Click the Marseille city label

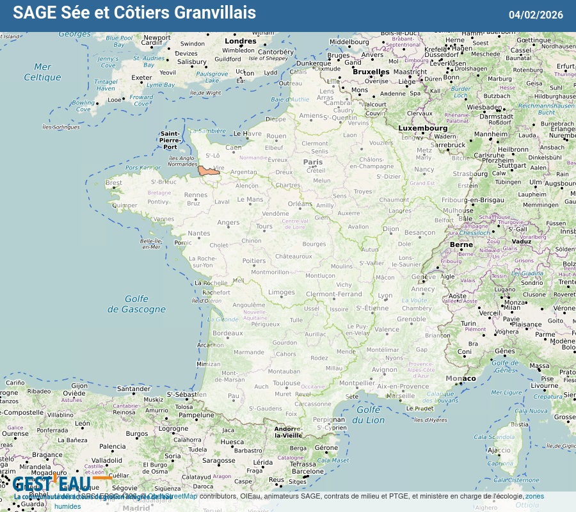coord(401,396)
